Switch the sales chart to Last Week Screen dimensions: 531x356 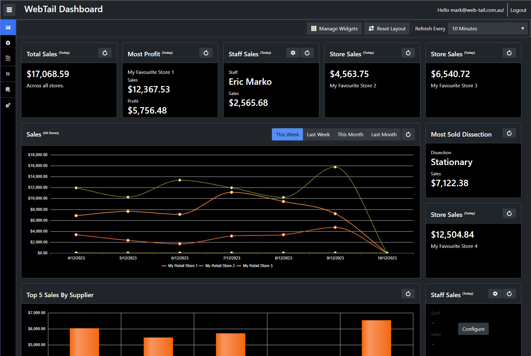318,135
